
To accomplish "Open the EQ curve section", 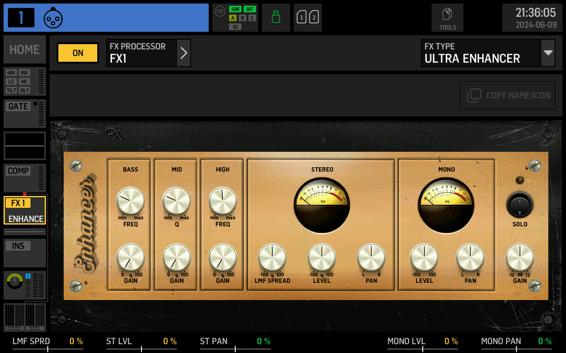I will pos(25,146).
